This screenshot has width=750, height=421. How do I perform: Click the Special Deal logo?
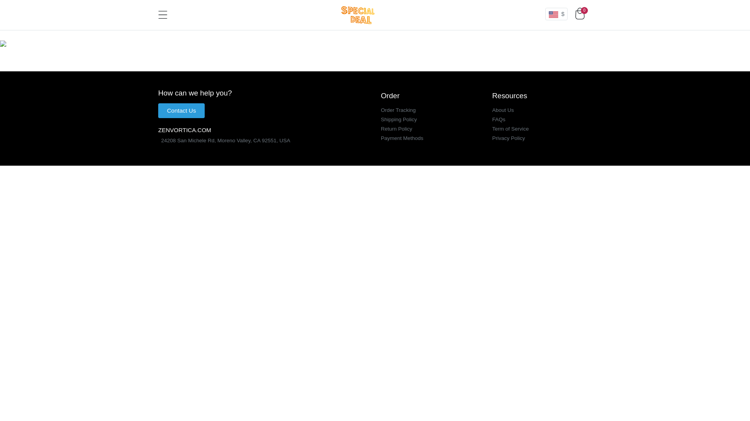click(358, 15)
